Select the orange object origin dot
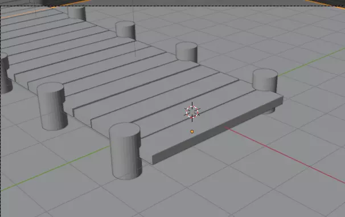Image resolution: width=345 pixels, height=217 pixels. 192,132
